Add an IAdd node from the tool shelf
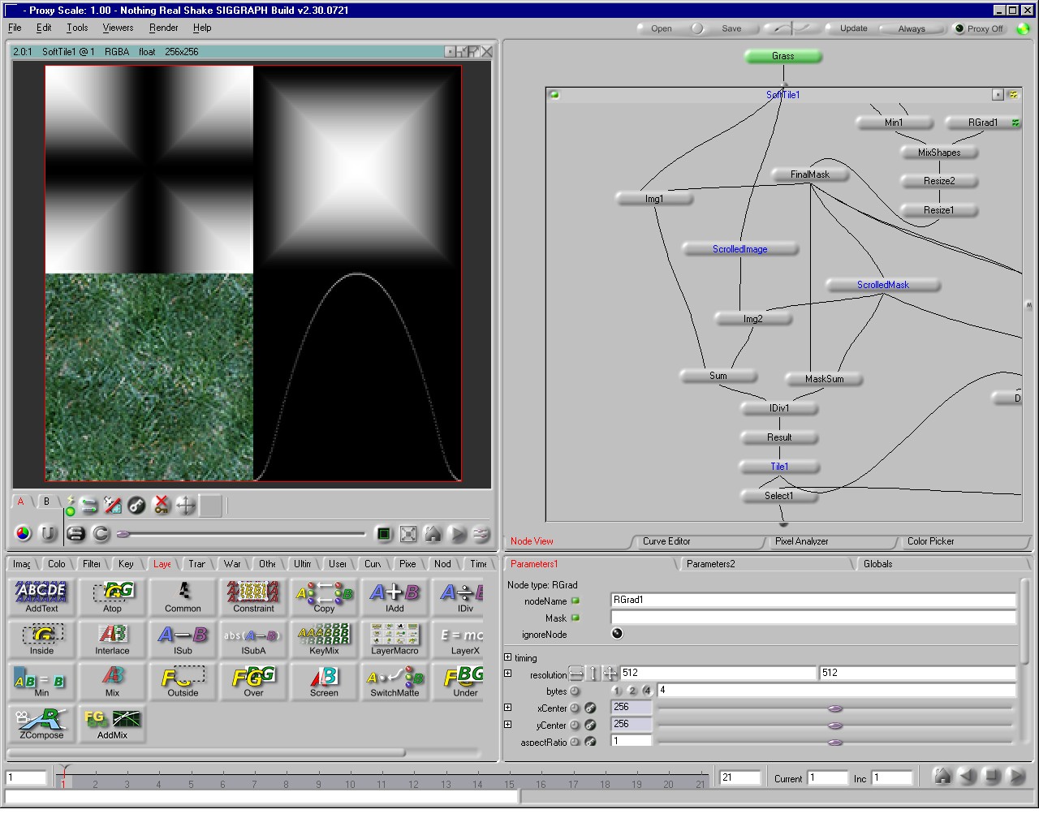 [x=394, y=596]
